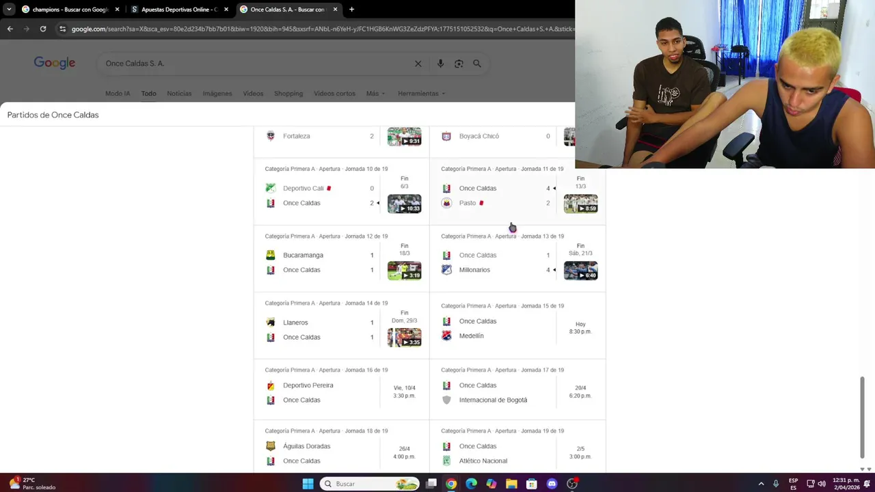Open the weather widget showing 27°C
The image size is (875, 492).
pyautogui.click(x=31, y=483)
